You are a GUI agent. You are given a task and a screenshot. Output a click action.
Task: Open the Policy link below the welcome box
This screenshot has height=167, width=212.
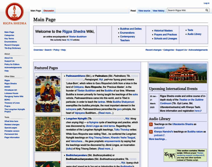[56, 50]
